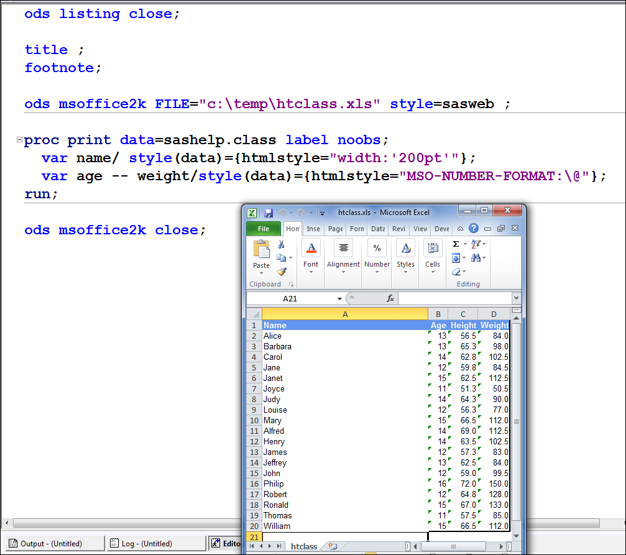The height and width of the screenshot is (555, 626).
Task: Enable the Format Painter brush
Action: point(282,272)
